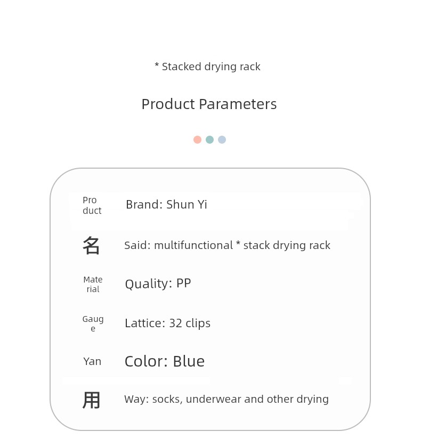Click the light blue dot
Image resolution: width=421 pixels, height=448 pixels.
(222, 139)
